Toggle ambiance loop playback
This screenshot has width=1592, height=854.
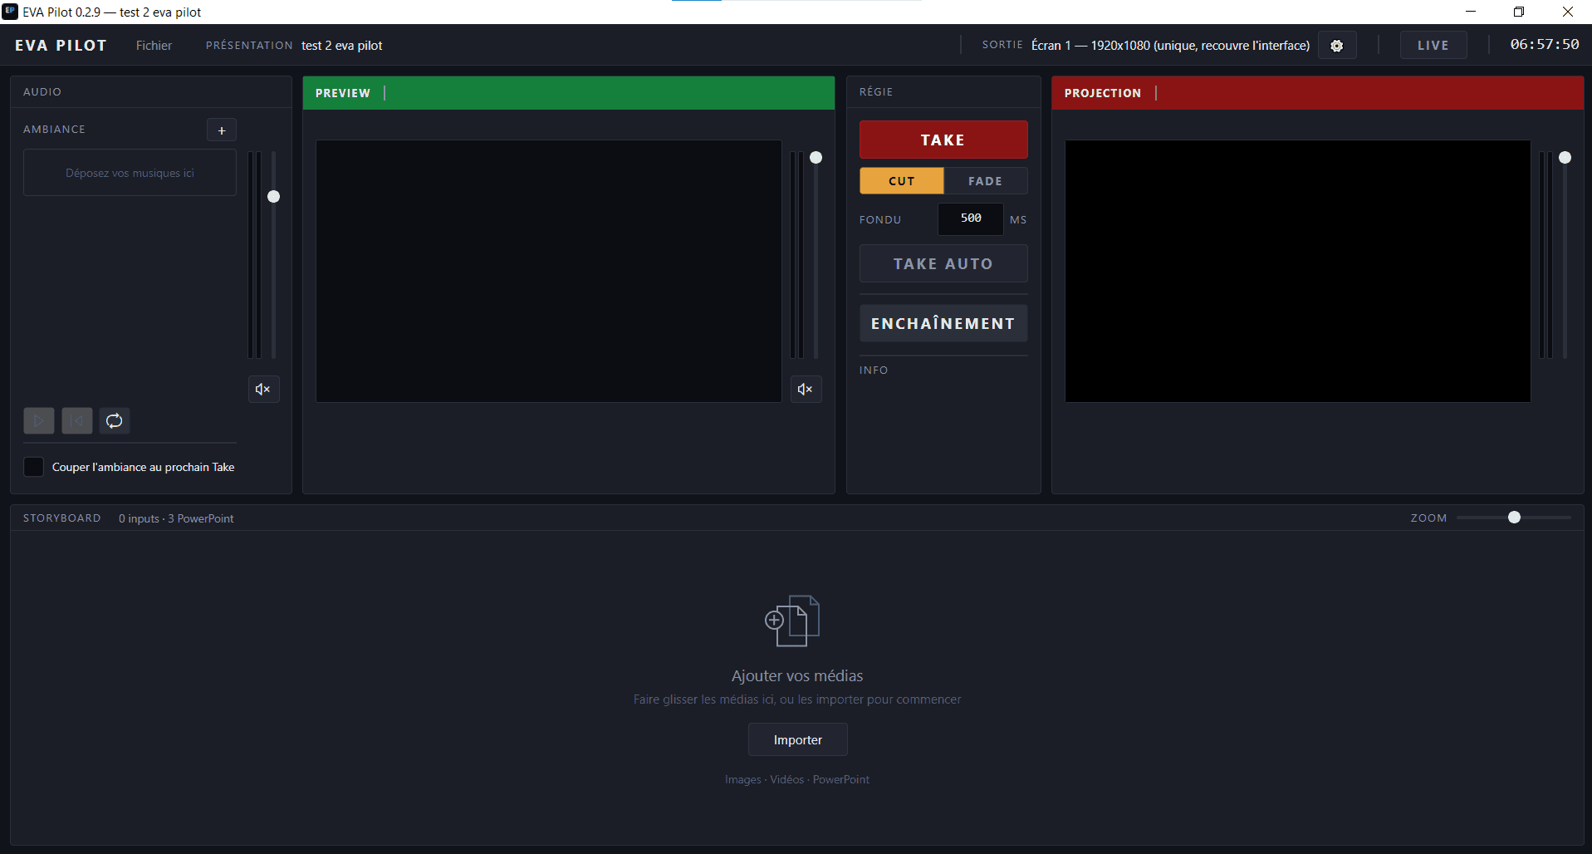coord(115,420)
